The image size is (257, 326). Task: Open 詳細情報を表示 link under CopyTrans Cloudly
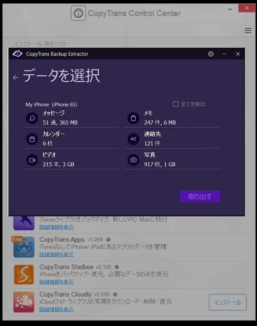point(56,309)
